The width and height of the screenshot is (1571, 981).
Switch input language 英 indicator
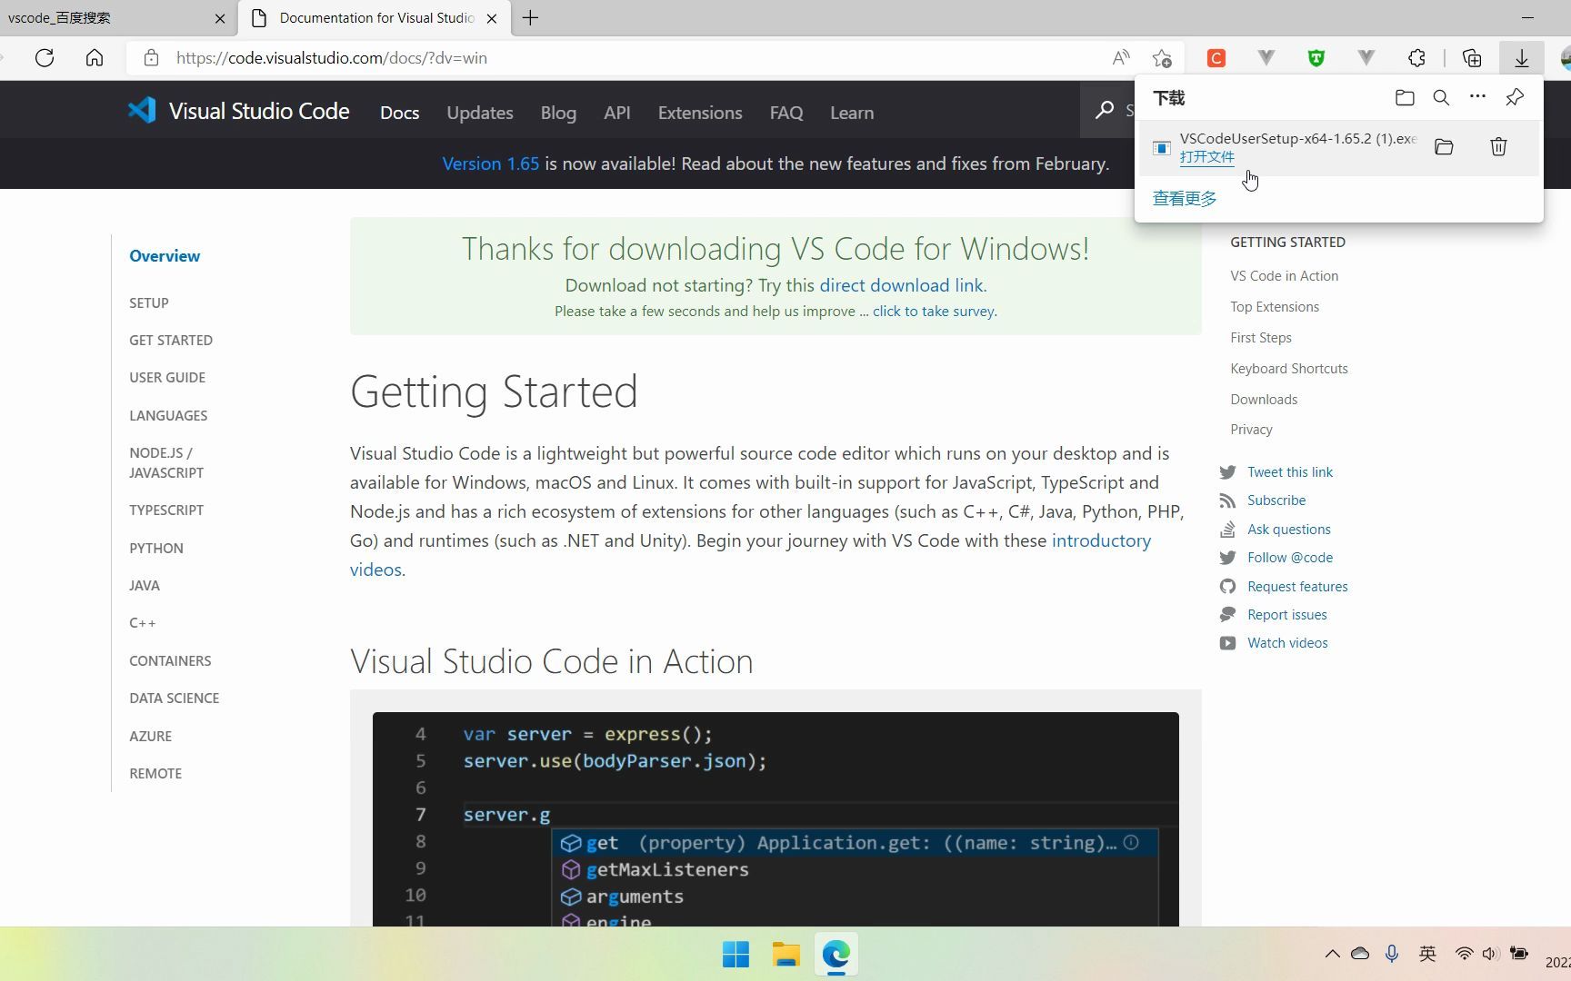pos(1427,954)
